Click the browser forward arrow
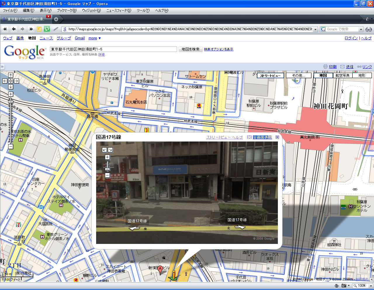The height and width of the screenshot is (290, 374). click(x=22, y=29)
